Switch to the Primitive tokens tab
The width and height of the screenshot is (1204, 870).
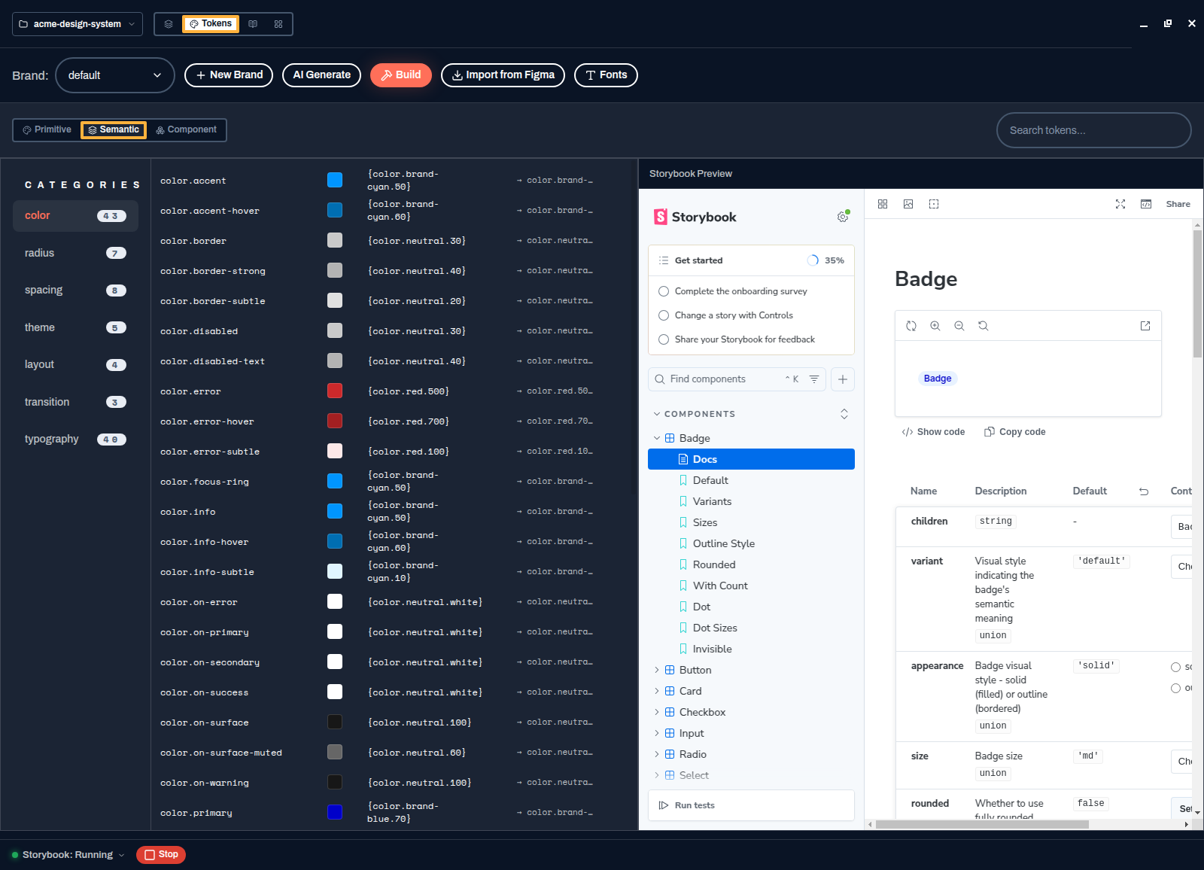(47, 129)
